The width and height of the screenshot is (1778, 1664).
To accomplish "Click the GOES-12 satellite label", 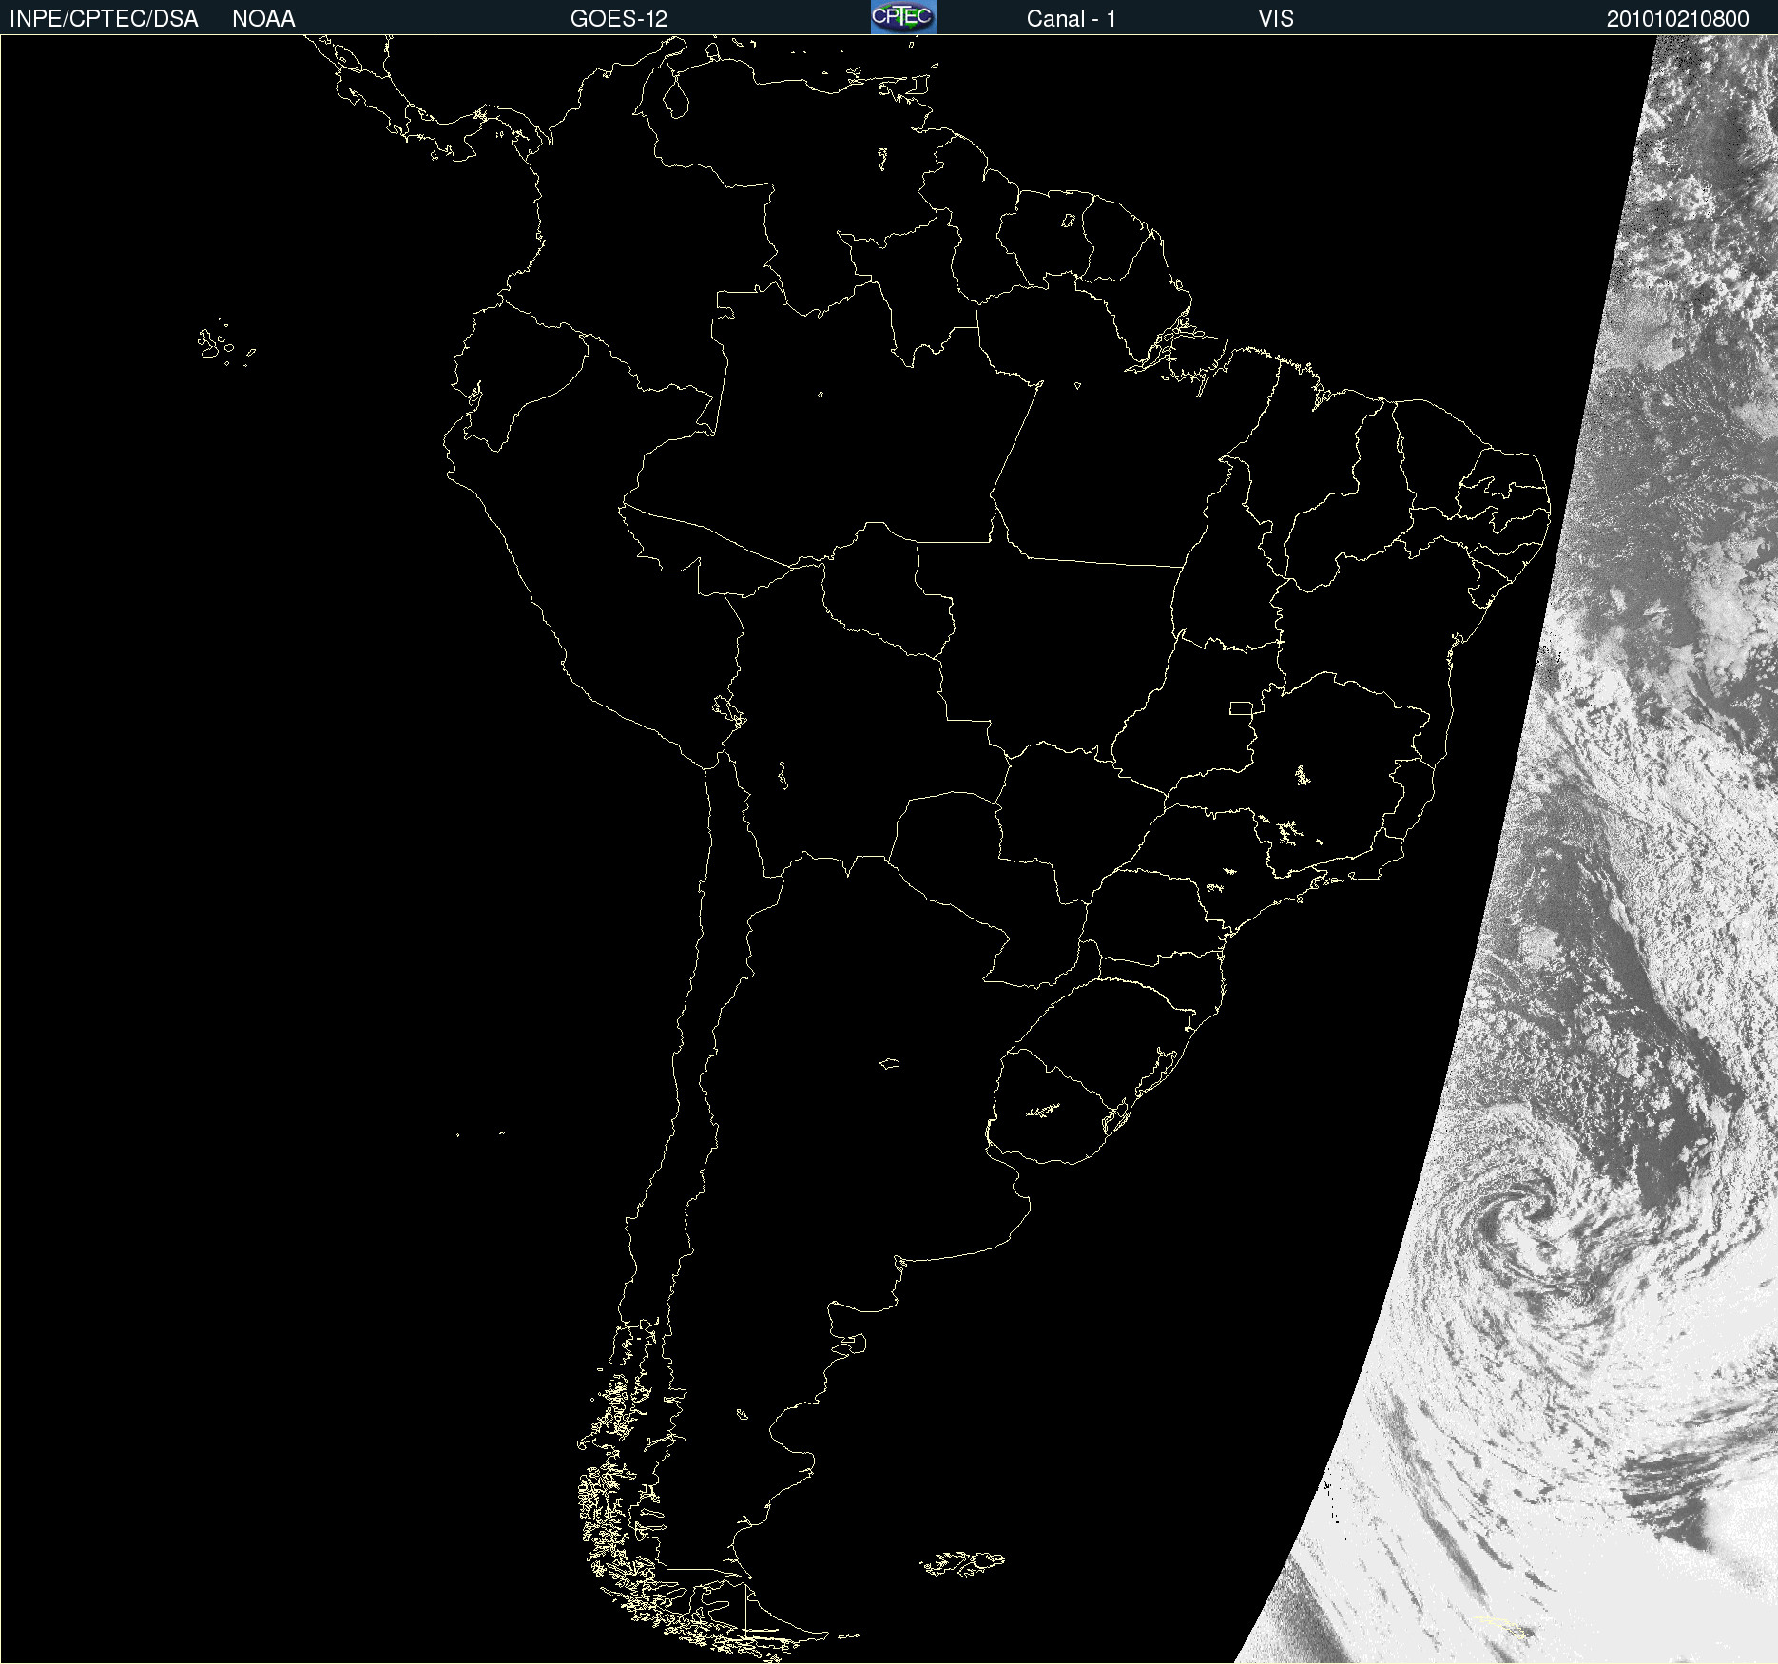I will coord(619,19).
